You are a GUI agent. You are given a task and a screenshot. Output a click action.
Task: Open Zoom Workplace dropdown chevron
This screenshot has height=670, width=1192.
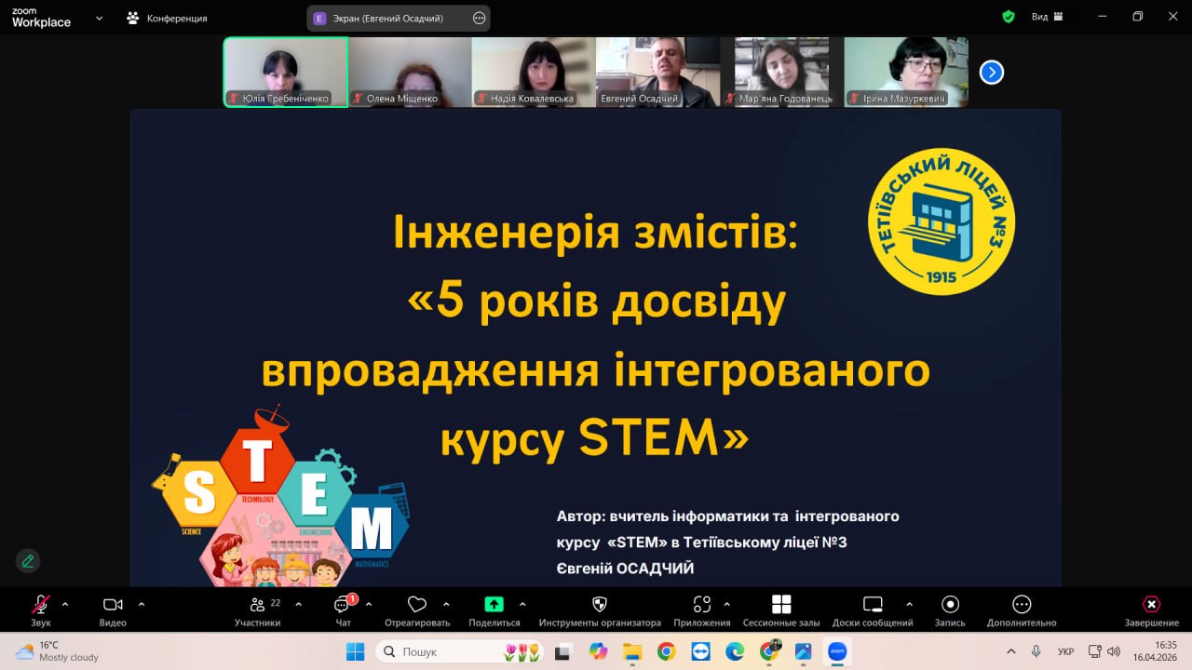coord(99,18)
